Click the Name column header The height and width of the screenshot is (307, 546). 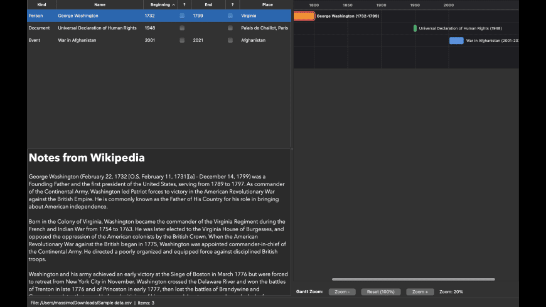[100, 4]
